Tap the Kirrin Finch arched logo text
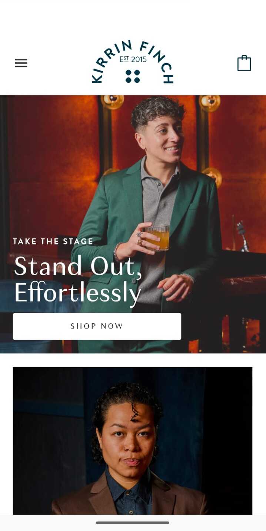Screen dimensions: 266x531 click(x=133, y=62)
